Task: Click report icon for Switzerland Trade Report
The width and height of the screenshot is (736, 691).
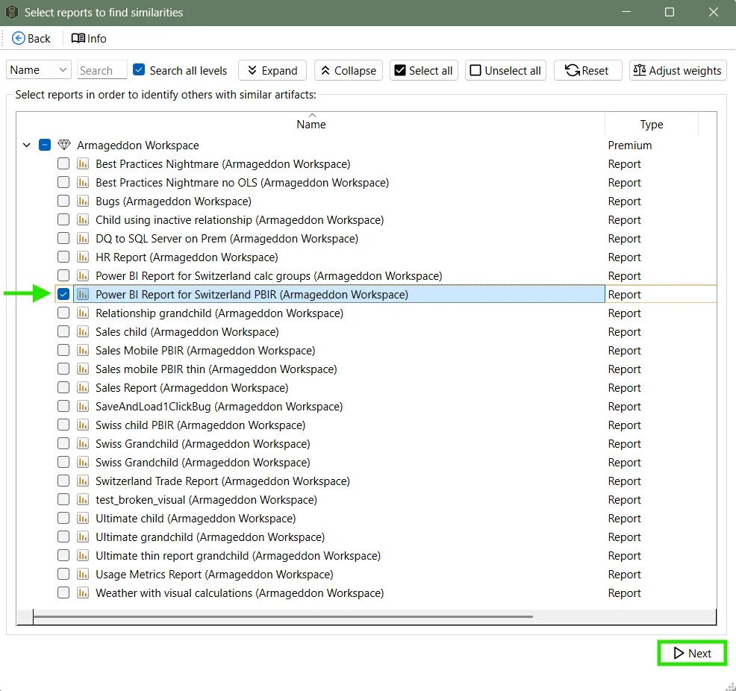Action: 83,481
